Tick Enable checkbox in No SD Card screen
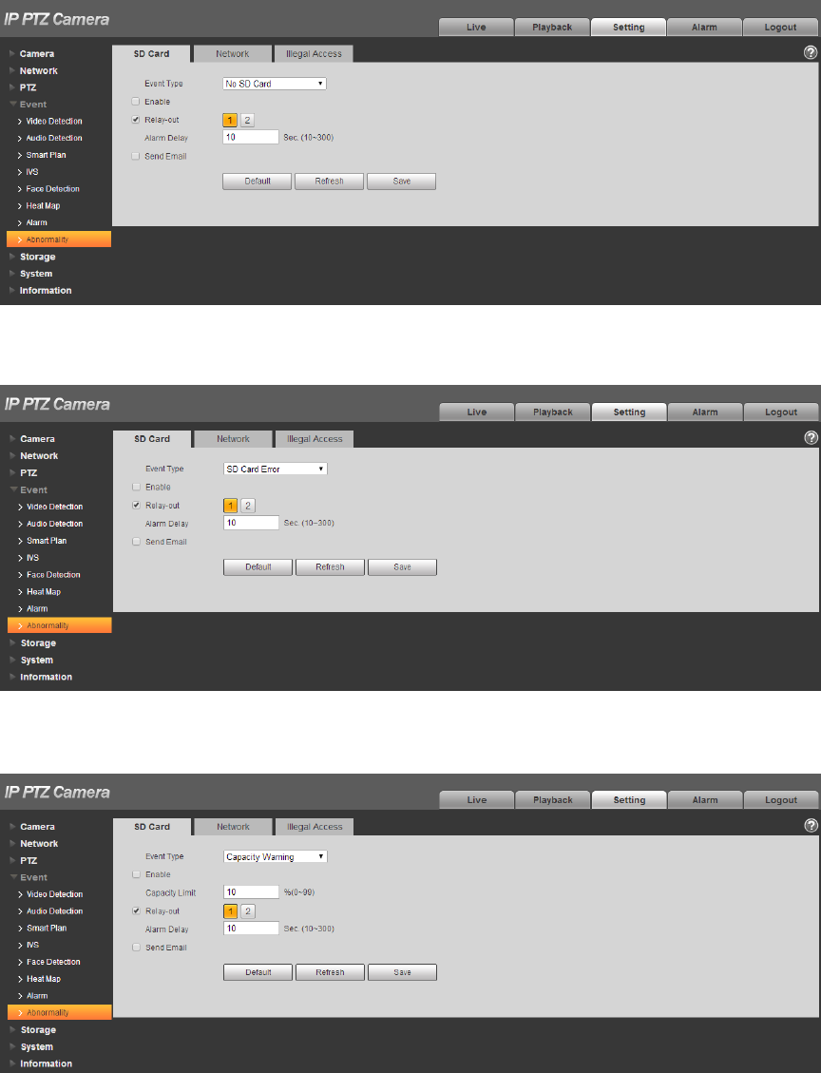 (136, 102)
